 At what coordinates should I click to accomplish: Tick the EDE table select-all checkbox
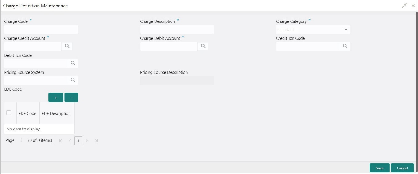tap(9, 113)
